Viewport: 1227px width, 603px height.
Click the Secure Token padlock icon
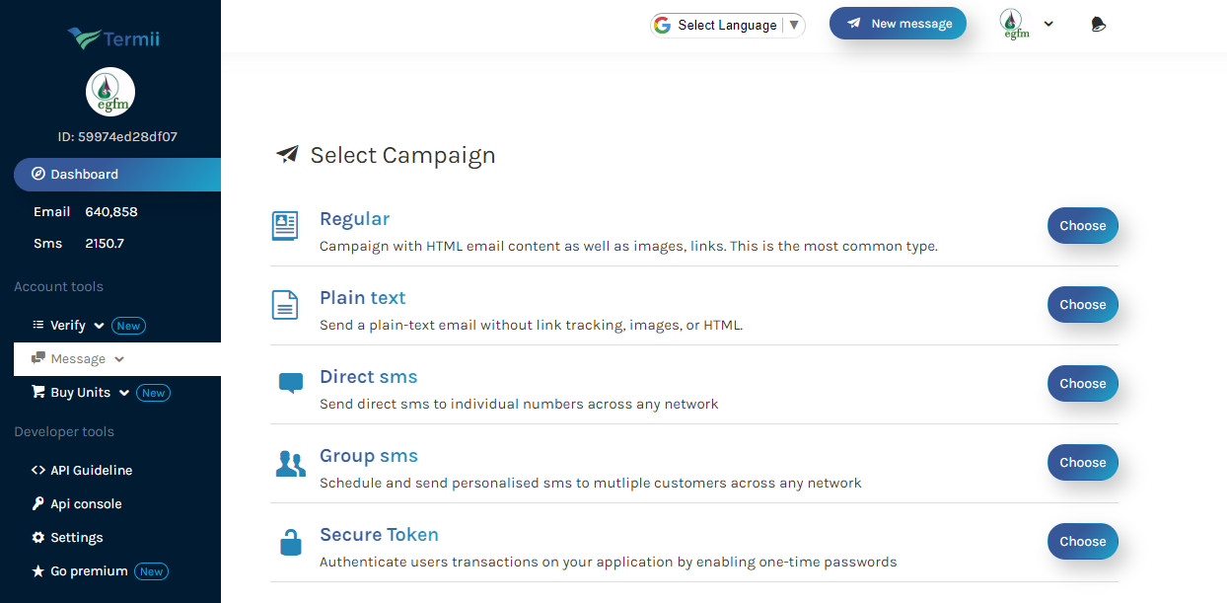290,542
